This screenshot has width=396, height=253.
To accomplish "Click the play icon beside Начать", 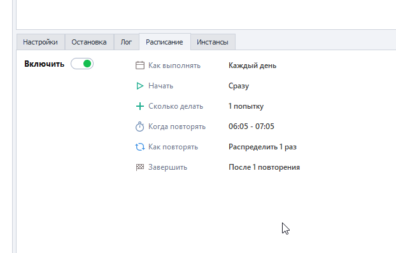I will point(139,86).
